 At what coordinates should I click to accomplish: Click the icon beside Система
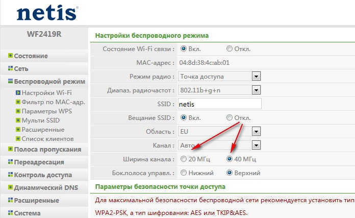10,212
